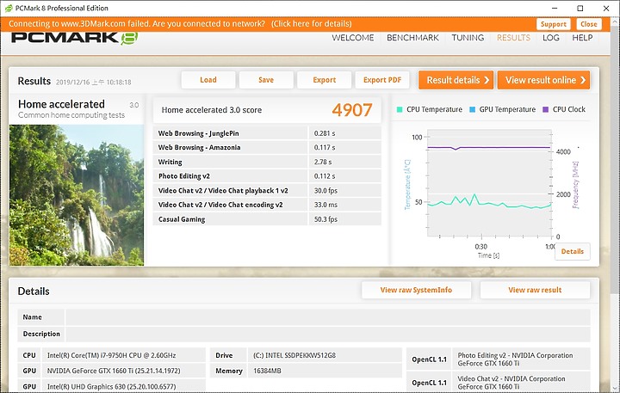Click the Video Chat v2 OpenCL entry

pyautogui.click(x=512, y=383)
